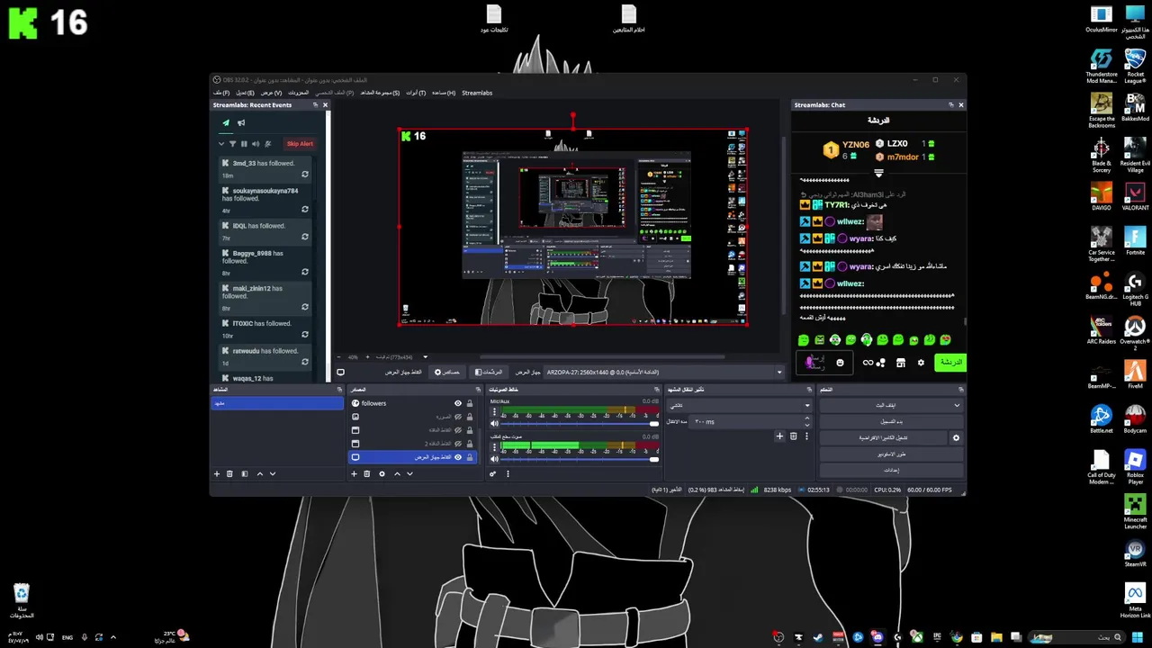This screenshot has height=648, width=1152.
Task: Select the soukaynasoukayna784 follow event
Action: pos(265,200)
